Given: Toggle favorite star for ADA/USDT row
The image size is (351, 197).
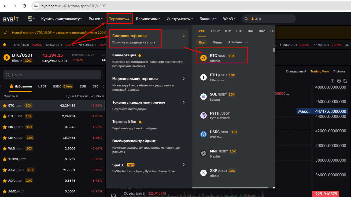Looking at the screenshot, I should 5,181.
